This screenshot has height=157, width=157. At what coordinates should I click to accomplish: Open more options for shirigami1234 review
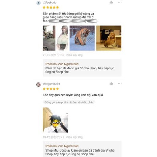pyautogui.click(x=120, y=84)
